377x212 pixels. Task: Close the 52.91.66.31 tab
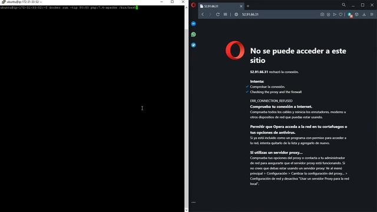(x=241, y=6)
